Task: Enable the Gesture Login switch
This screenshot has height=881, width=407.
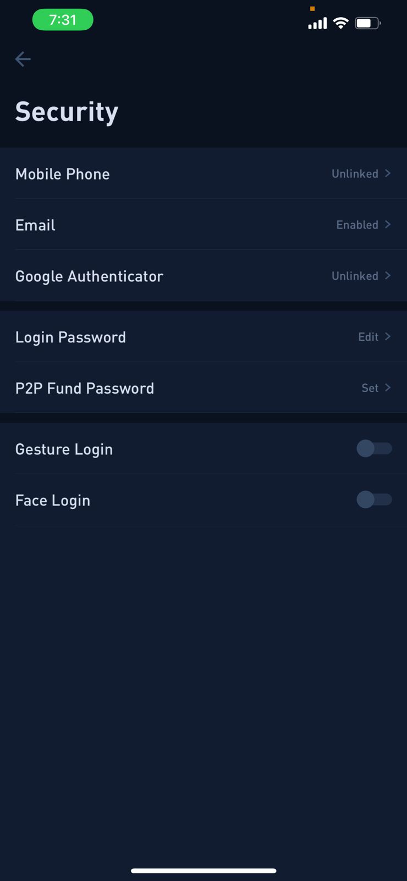Action: click(x=374, y=449)
